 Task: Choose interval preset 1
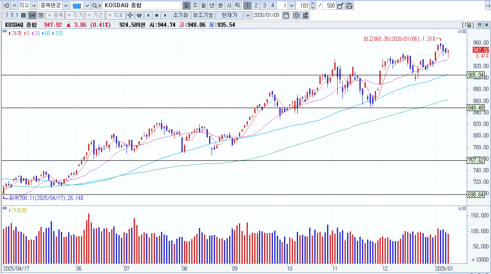pyautogui.click(x=247, y=5)
